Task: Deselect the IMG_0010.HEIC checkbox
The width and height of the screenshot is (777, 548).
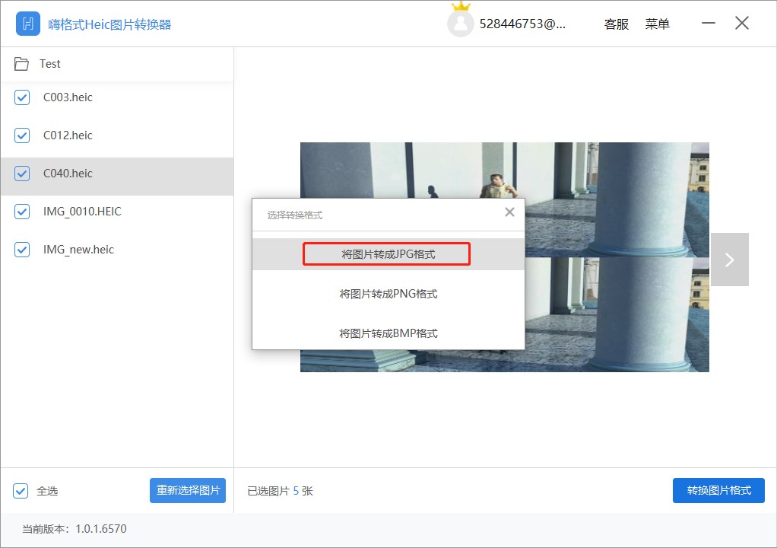Action: [x=21, y=212]
